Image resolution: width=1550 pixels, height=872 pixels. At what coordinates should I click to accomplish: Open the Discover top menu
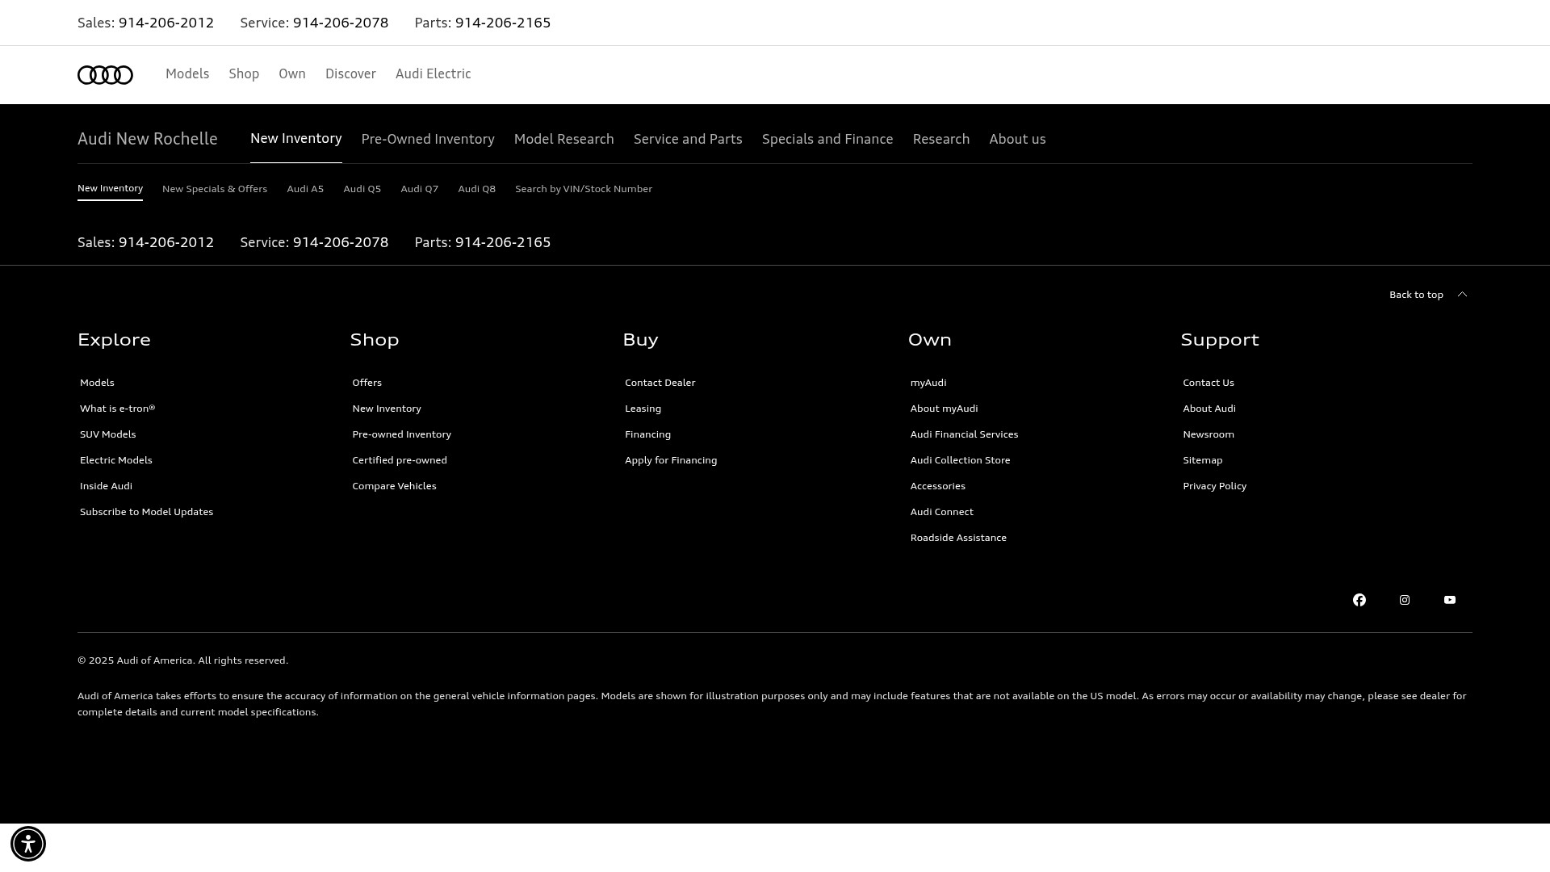(350, 74)
